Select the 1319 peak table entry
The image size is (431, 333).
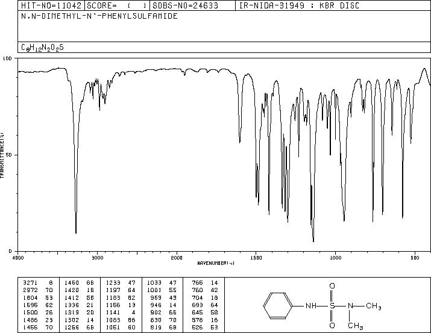point(80,313)
